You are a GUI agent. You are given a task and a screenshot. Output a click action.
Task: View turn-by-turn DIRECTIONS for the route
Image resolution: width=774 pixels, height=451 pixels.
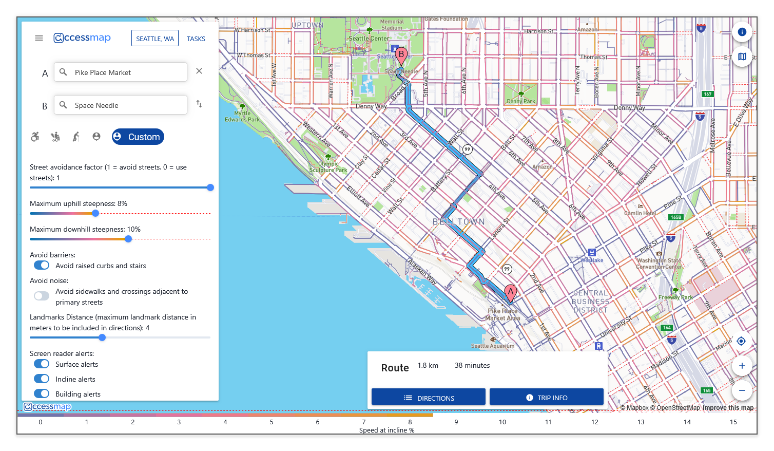428,397
